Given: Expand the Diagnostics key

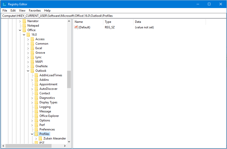Looking at the screenshot, I should (32, 98).
